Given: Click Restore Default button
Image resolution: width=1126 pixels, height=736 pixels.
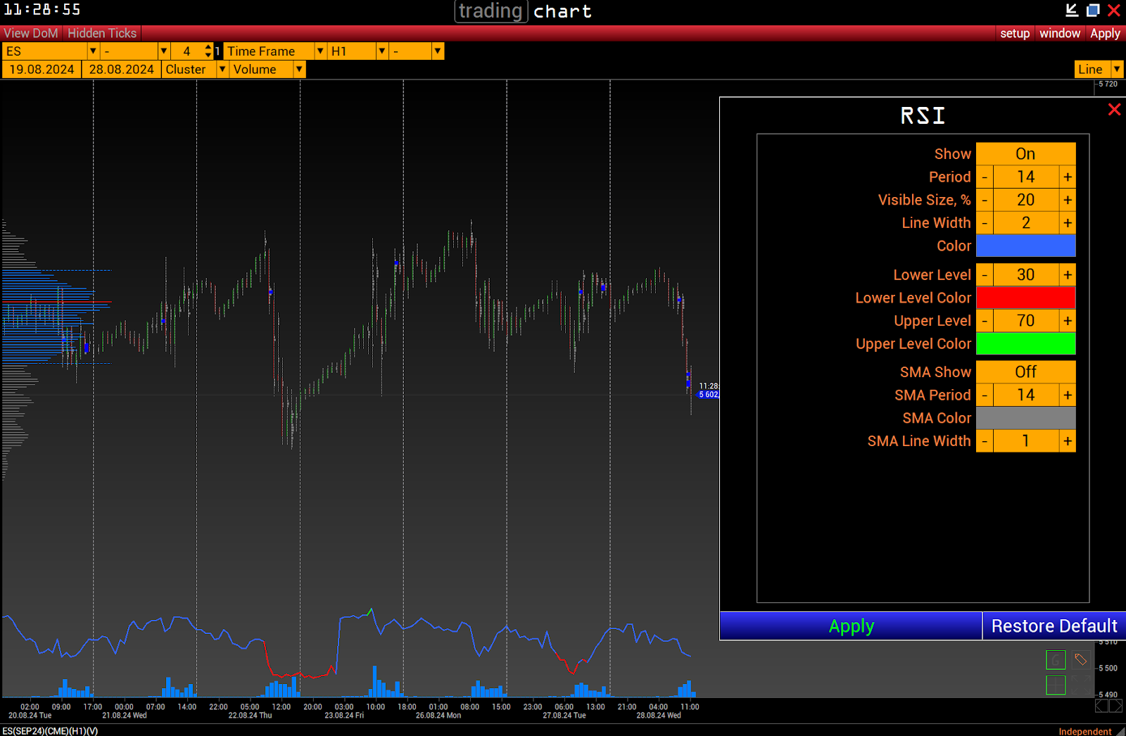Looking at the screenshot, I should (1054, 626).
